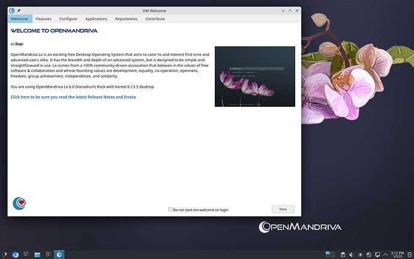414x259 pixels.
Task: Open System Settings icon in taskbar
Action: pos(26,255)
